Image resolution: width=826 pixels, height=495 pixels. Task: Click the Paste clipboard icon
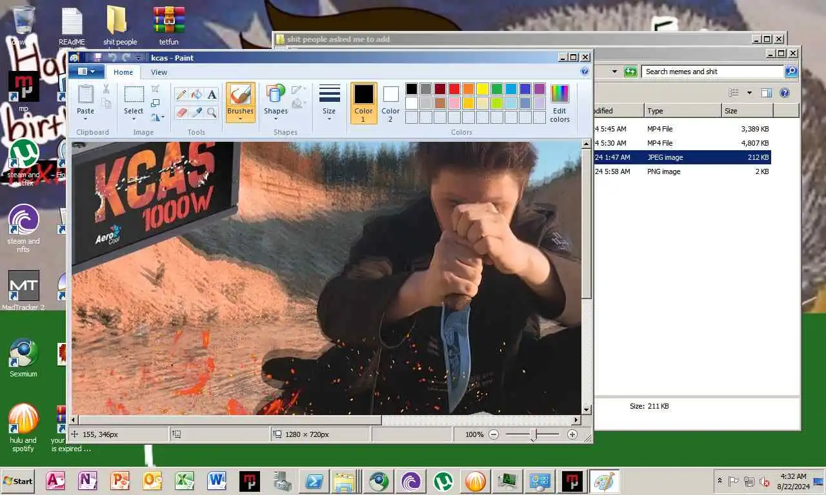[x=86, y=94]
